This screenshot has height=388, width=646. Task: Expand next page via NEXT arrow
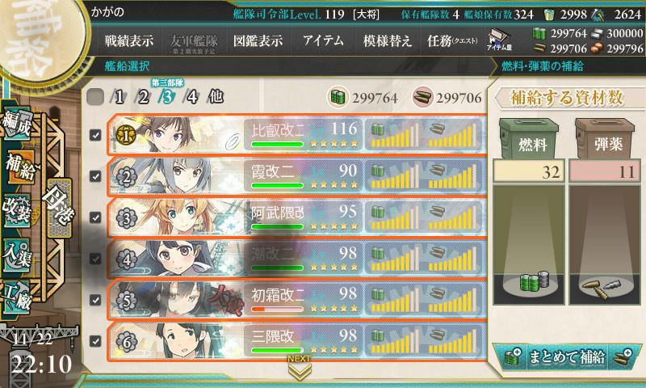(299, 368)
